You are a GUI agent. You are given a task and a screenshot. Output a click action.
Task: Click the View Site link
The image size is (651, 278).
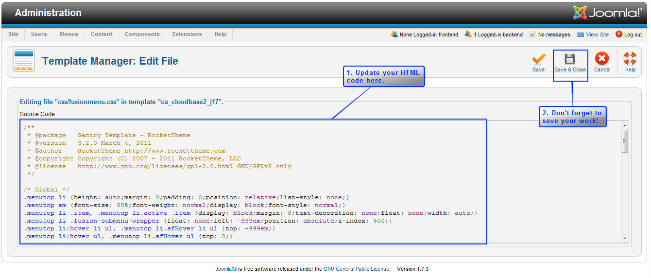[x=597, y=35]
